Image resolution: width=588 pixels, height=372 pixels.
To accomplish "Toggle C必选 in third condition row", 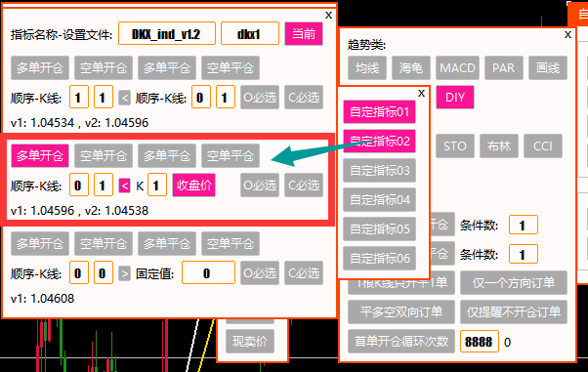I will pos(304,273).
